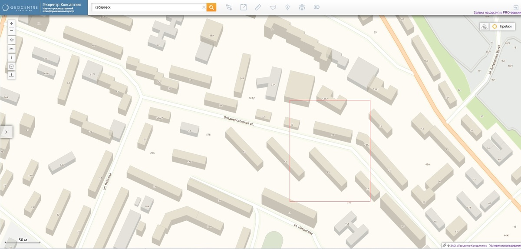Select the polygon area tool

point(273,7)
